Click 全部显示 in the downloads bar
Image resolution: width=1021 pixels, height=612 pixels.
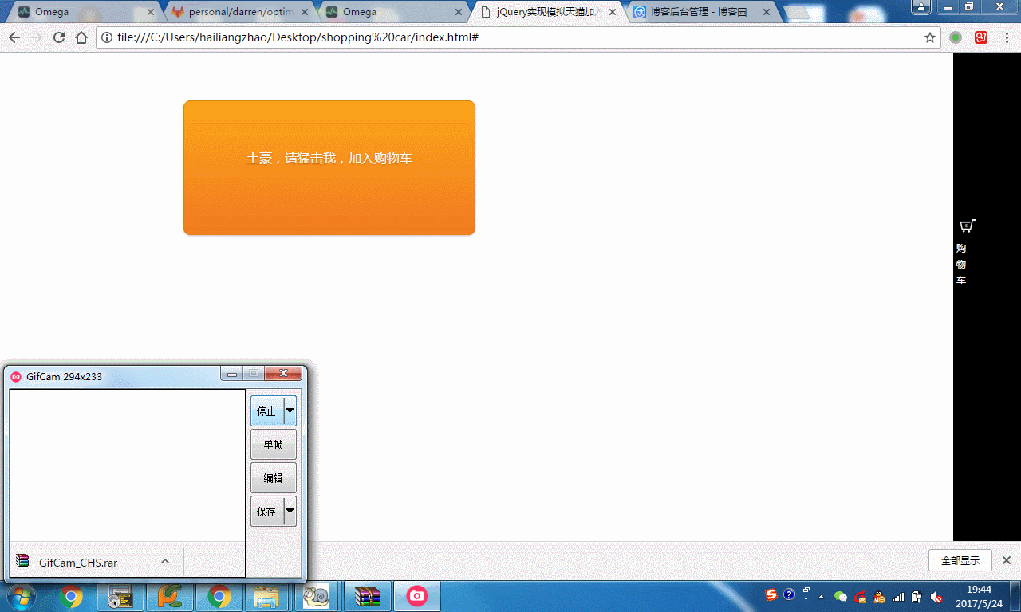tap(960, 560)
